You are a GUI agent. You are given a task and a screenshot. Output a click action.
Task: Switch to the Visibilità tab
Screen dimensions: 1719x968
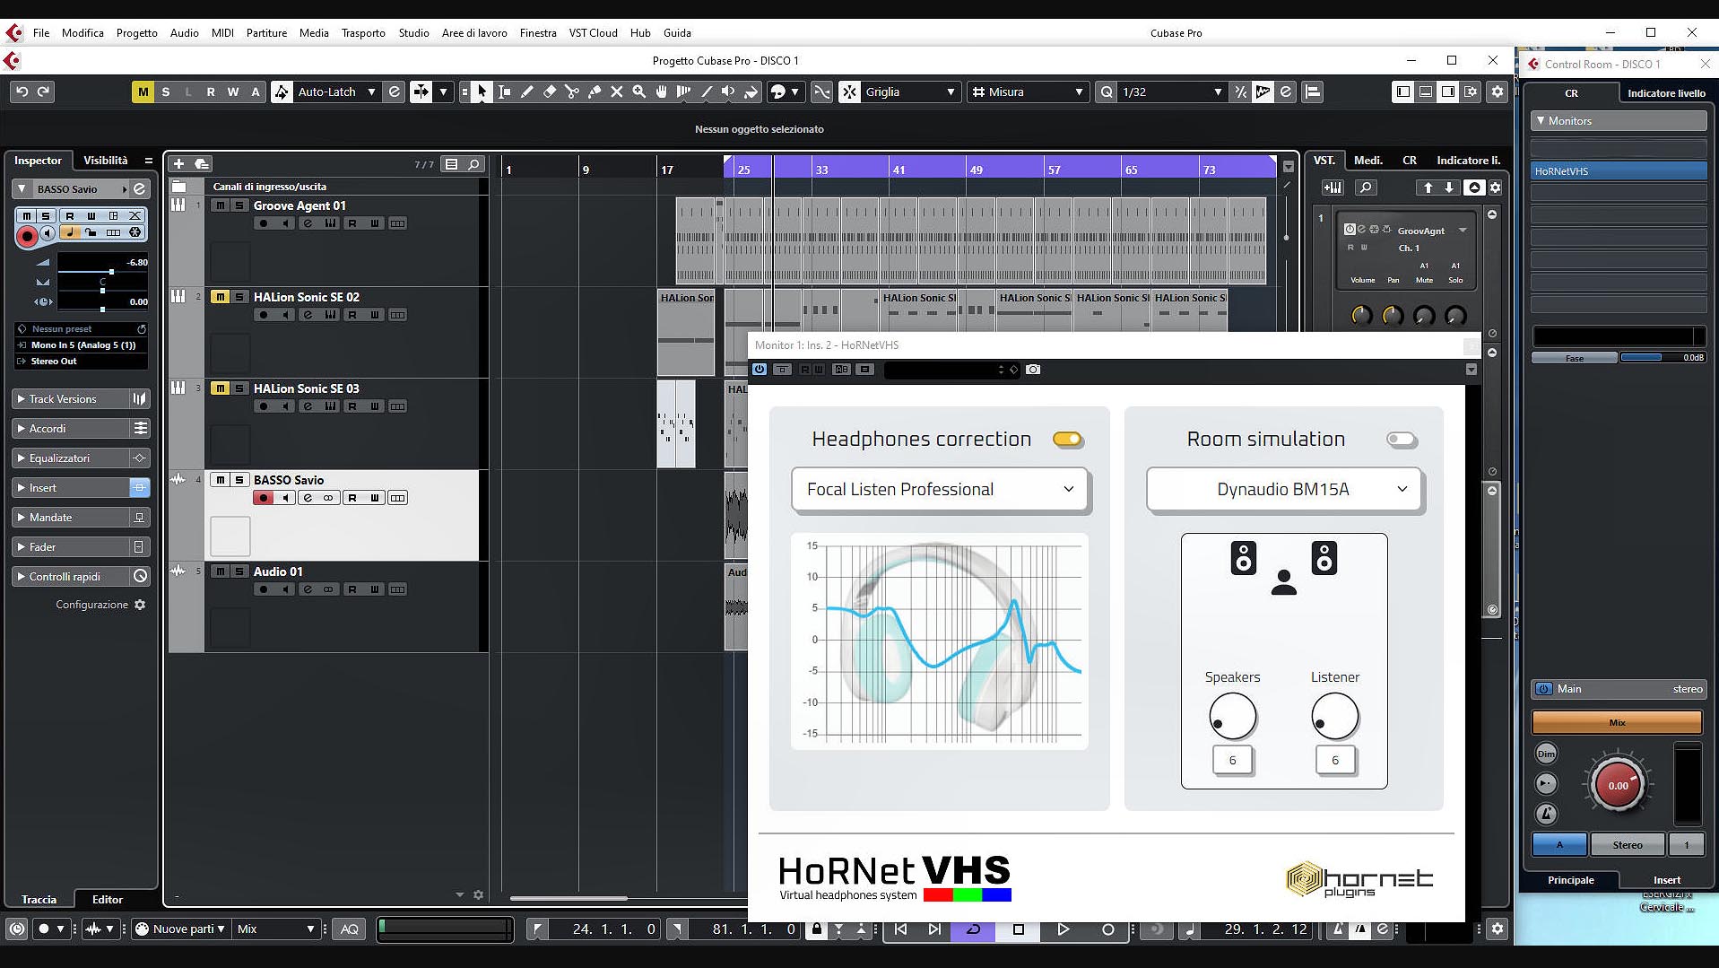coord(106,161)
